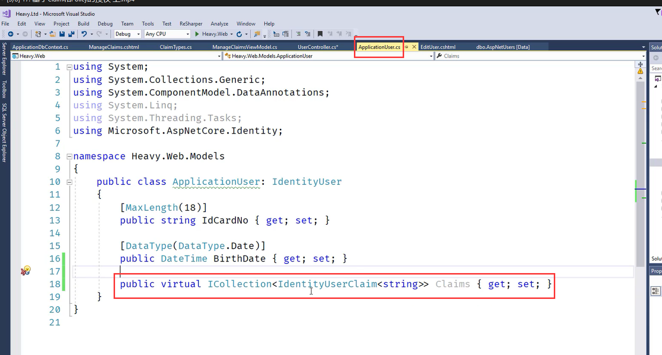Open the Team menu
Image resolution: width=662 pixels, height=355 pixels.
click(127, 23)
